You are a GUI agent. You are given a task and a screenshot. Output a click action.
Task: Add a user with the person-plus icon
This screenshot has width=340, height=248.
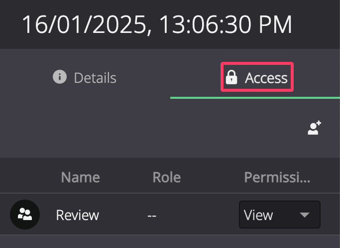tap(314, 128)
